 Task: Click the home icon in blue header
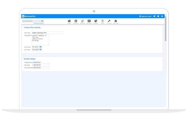point(154,16)
